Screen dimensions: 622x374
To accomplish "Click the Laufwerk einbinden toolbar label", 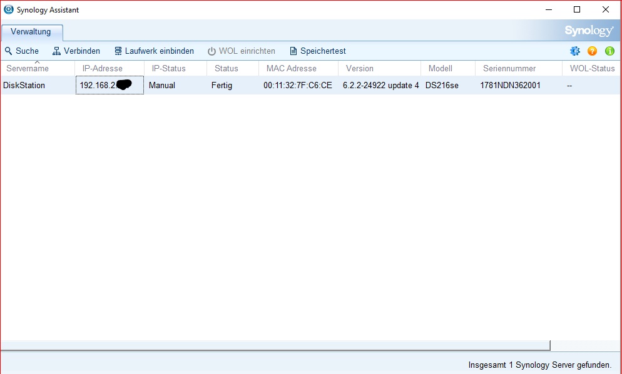I will point(160,51).
